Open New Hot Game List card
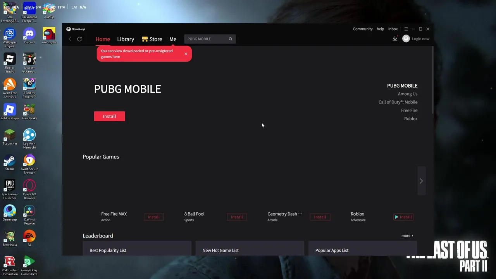The height and width of the screenshot is (279, 496). pos(250,248)
